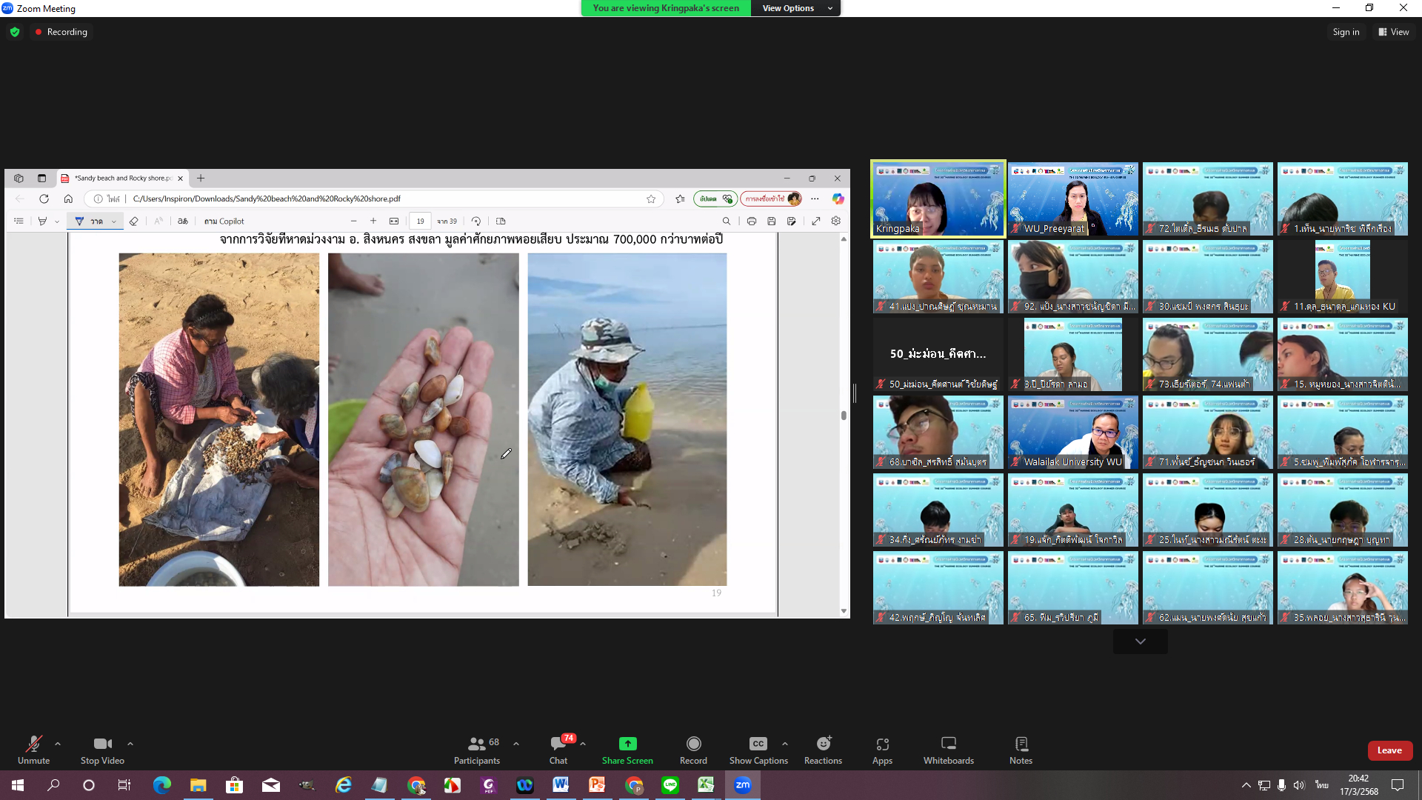Screen dimensions: 1422x800
Task: Toggle Stop Video camera
Action: (102, 748)
